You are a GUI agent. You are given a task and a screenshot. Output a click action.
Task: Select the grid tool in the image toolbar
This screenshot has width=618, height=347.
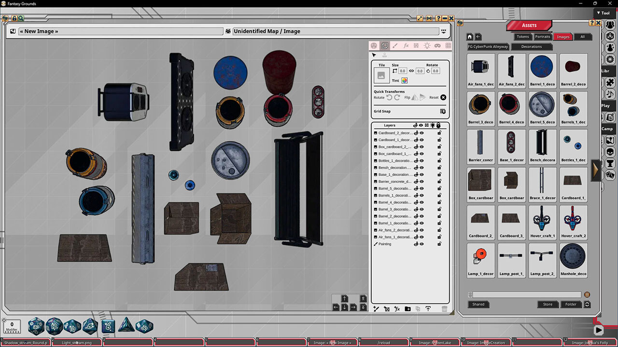(x=448, y=45)
